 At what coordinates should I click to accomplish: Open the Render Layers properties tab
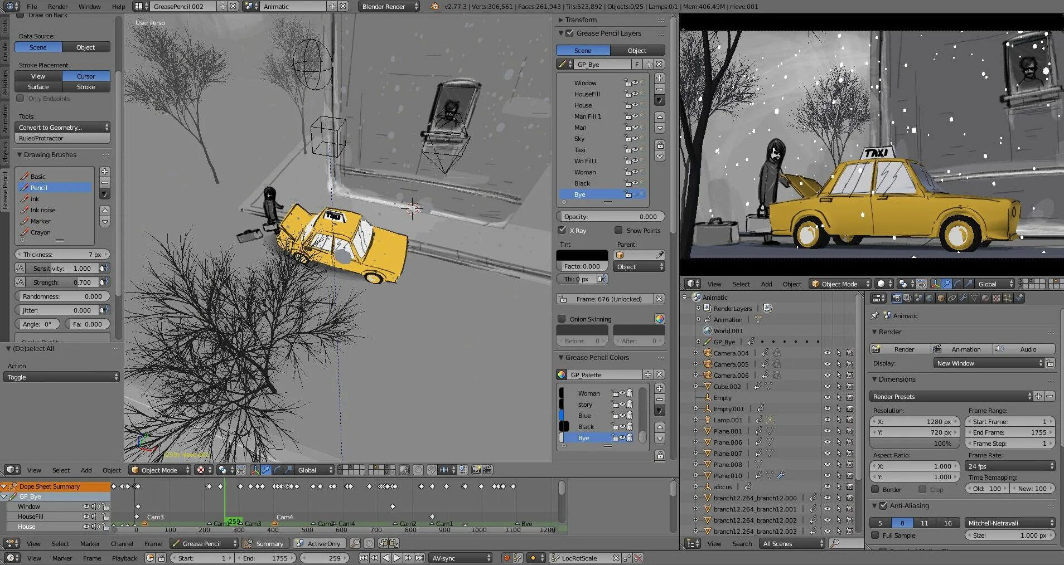tap(907, 298)
